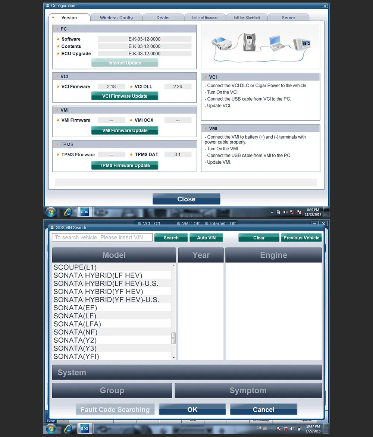This screenshot has width=373, height=437.
Task: Close the Configuration dialog with Close button
Action: click(x=186, y=199)
